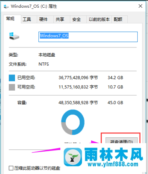Click the 已用空间 label

(26, 78)
